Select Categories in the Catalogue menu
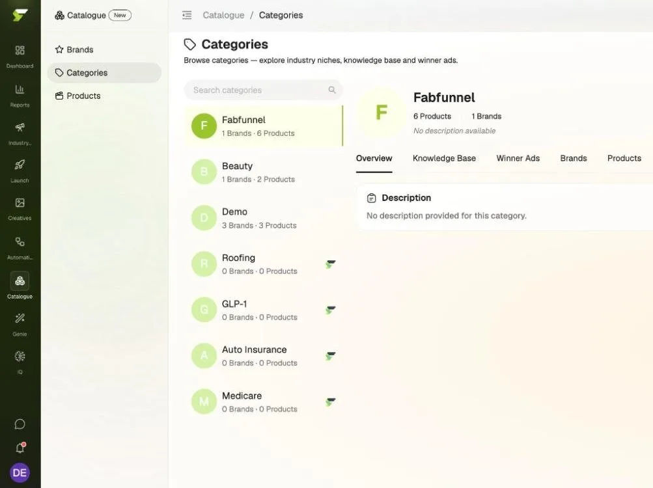Image resolution: width=653 pixels, height=488 pixels. 104,73
